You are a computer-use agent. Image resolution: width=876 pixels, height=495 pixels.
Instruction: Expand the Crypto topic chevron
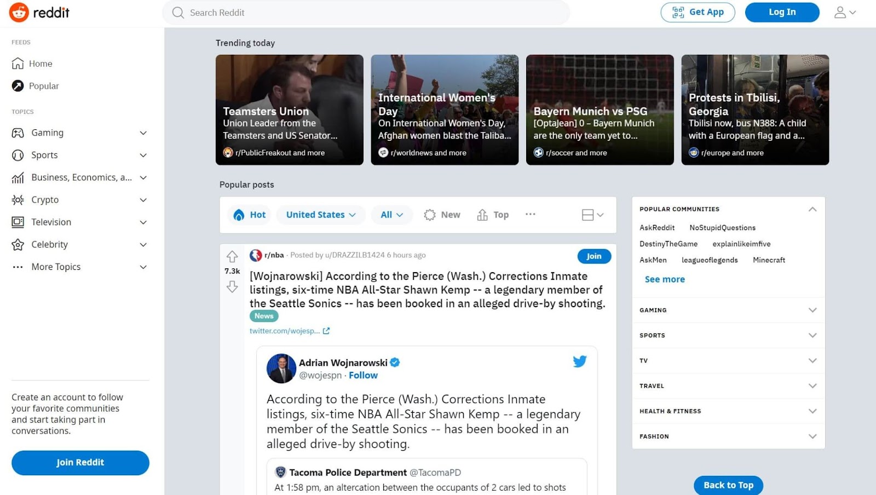point(143,200)
